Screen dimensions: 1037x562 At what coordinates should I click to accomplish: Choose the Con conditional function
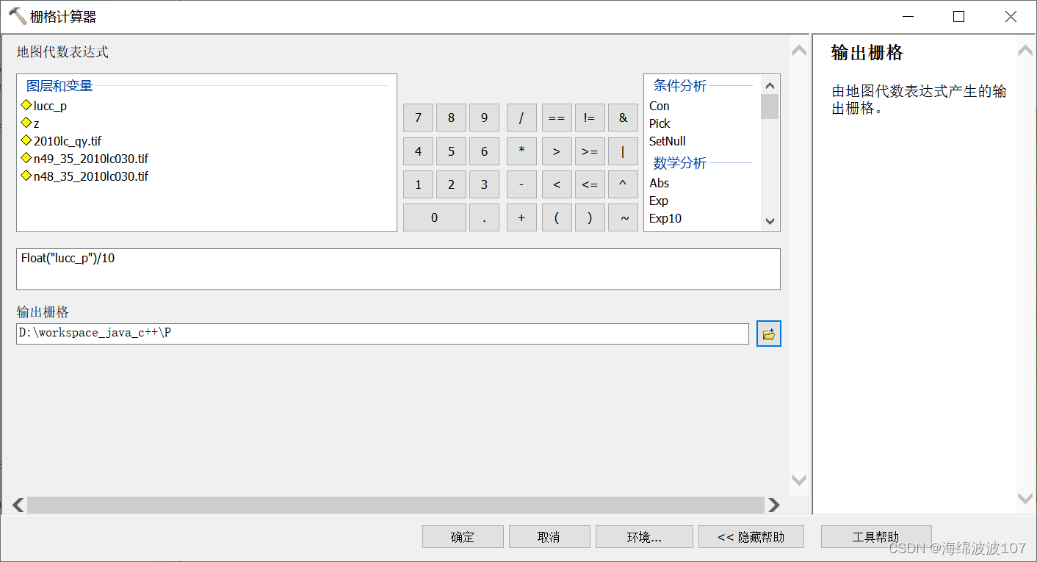660,106
